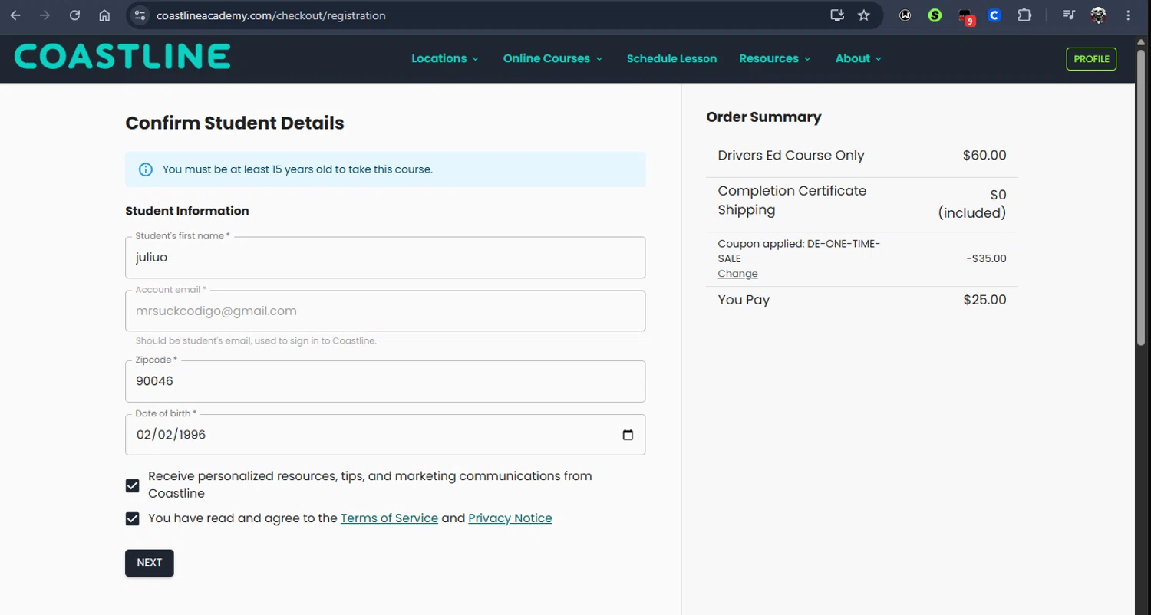
Task: Click the $25.00 You Pay amount
Action: 984,300
